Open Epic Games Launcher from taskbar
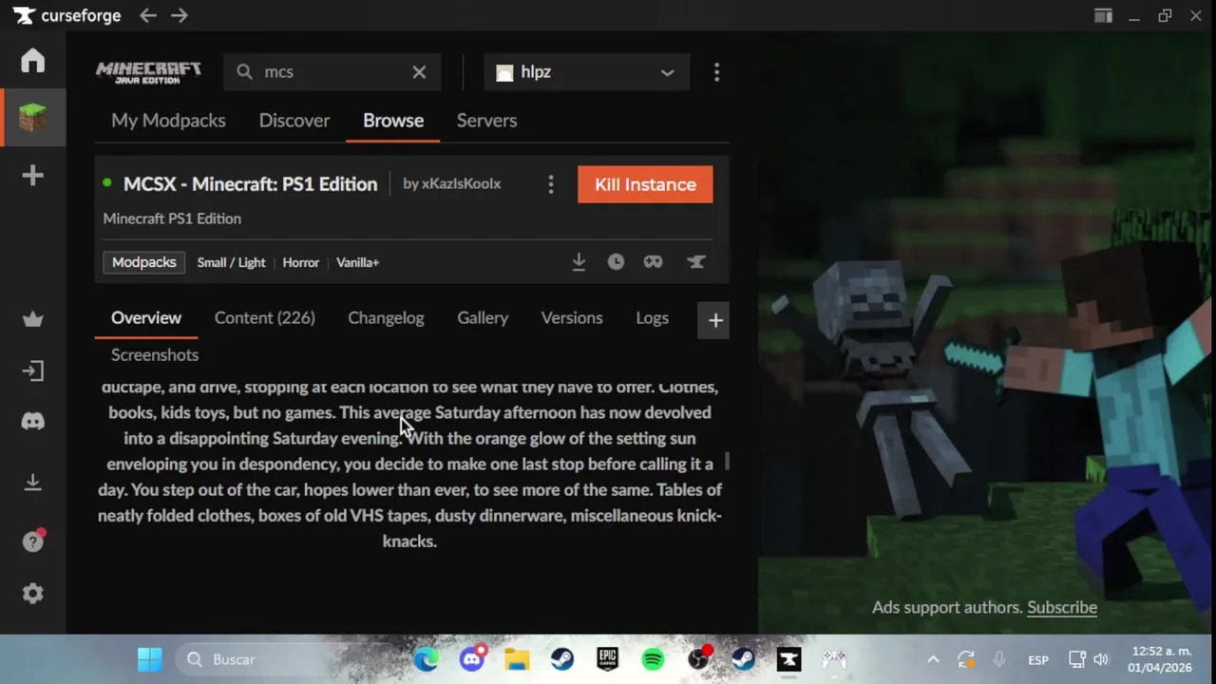 [608, 659]
